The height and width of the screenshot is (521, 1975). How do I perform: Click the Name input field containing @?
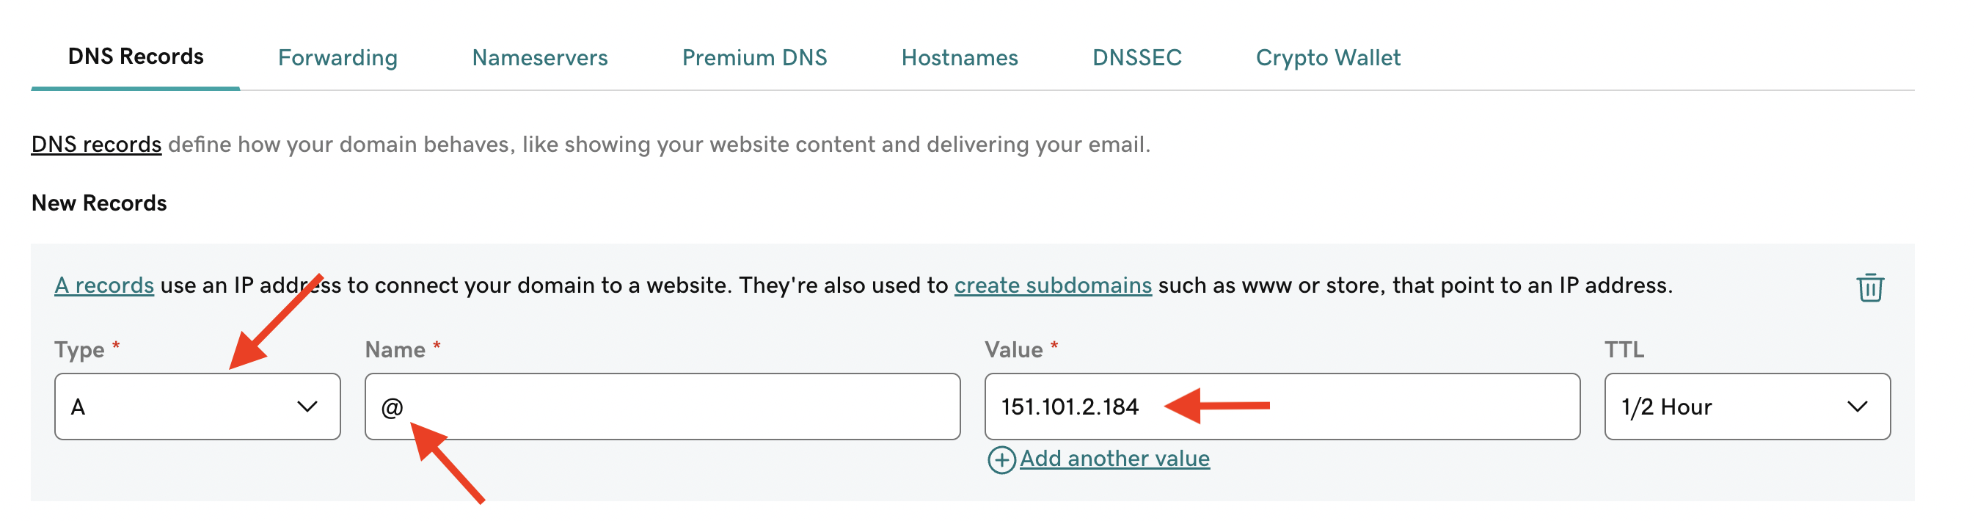(662, 407)
